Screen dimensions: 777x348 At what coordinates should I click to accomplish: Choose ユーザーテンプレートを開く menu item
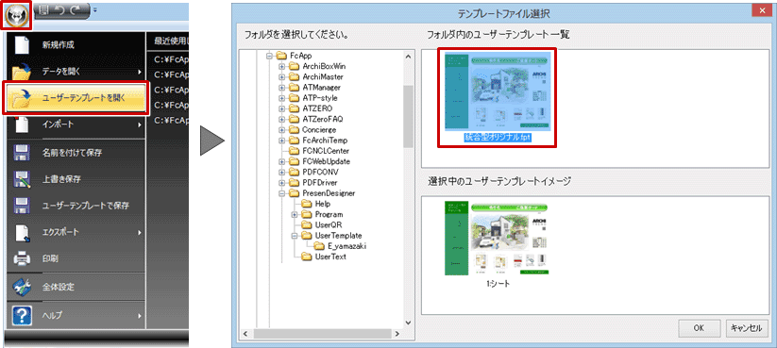point(76,98)
